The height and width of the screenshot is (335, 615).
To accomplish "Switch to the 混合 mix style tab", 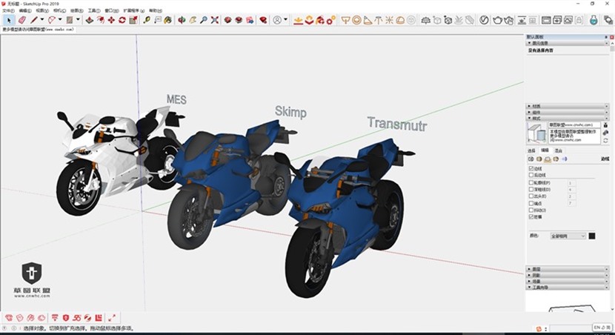I will coord(559,150).
